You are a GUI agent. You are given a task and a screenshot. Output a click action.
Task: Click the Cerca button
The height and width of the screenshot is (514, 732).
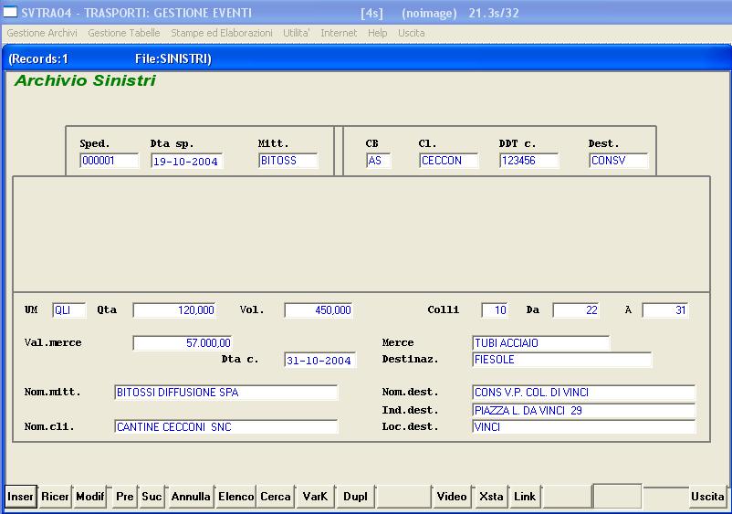(x=276, y=497)
